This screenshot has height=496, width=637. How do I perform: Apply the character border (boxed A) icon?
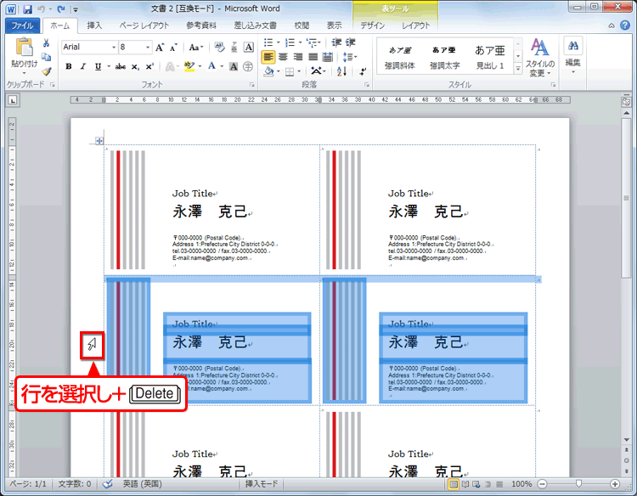(249, 48)
